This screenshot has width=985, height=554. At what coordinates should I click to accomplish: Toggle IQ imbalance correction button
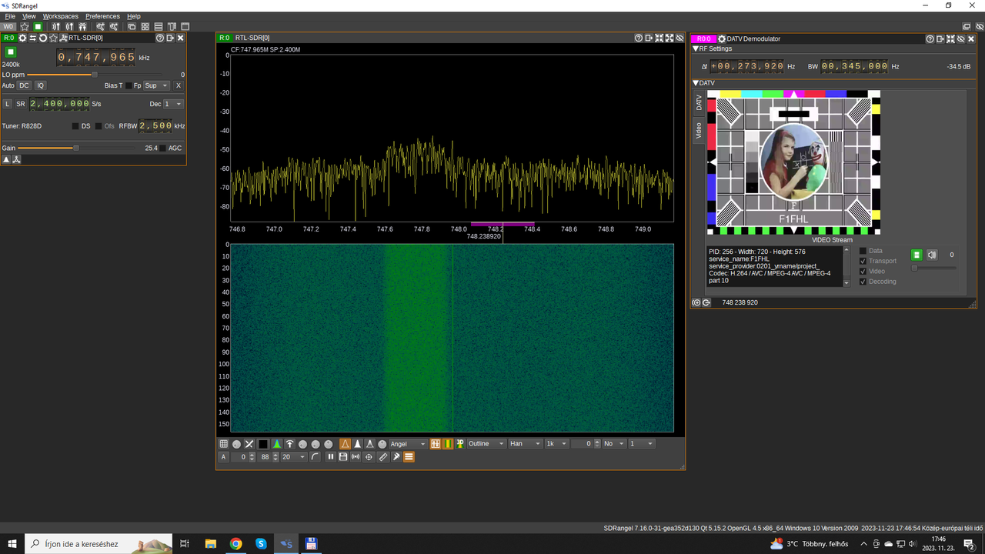pyautogui.click(x=41, y=85)
